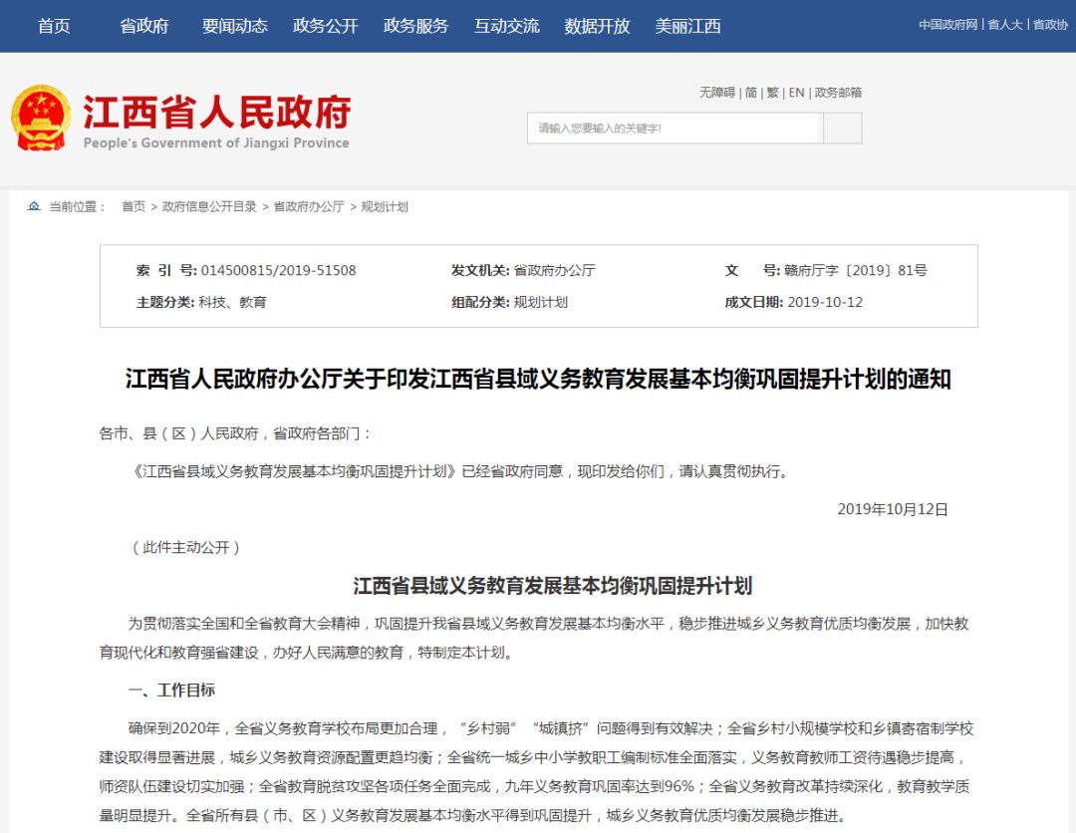Image resolution: width=1076 pixels, height=833 pixels.
Task: Open the 省政府 navigation menu item
Action: [144, 26]
